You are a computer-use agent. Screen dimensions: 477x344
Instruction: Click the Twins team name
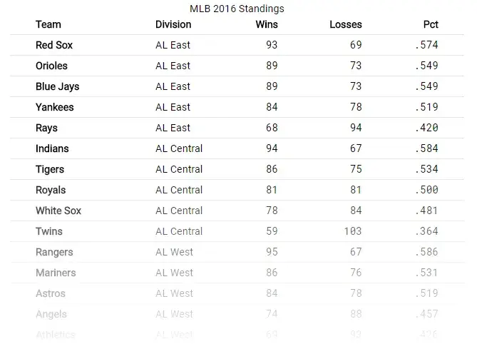pyautogui.click(x=49, y=231)
